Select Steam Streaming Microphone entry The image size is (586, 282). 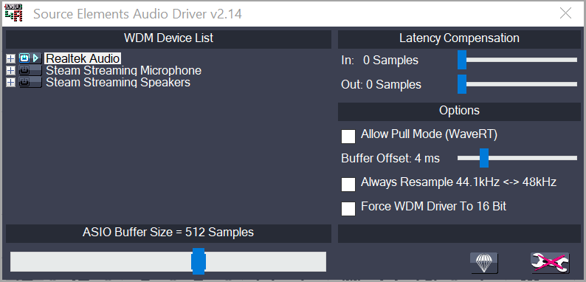point(124,70)
